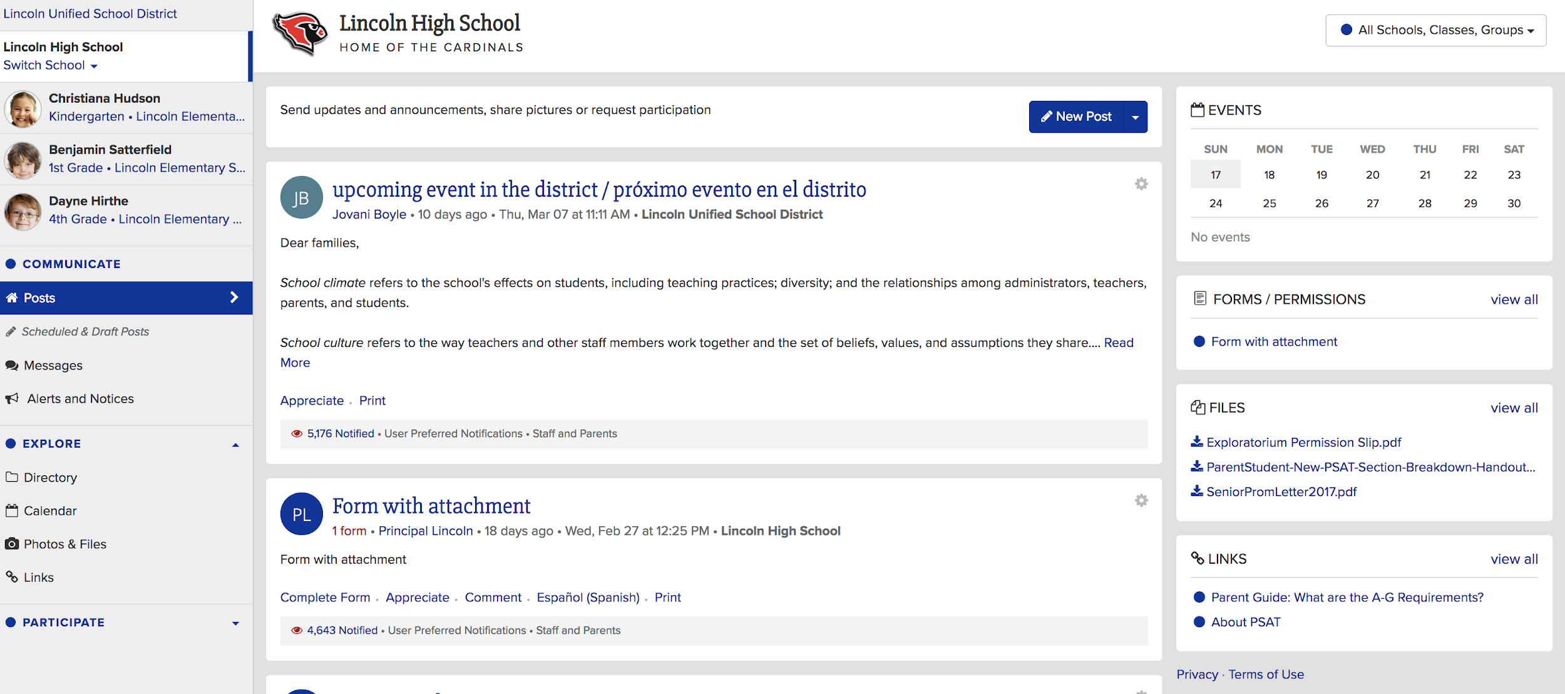The image size is (1565, 694).
Task: Open Photos & Files page
Action: (64, 544)
